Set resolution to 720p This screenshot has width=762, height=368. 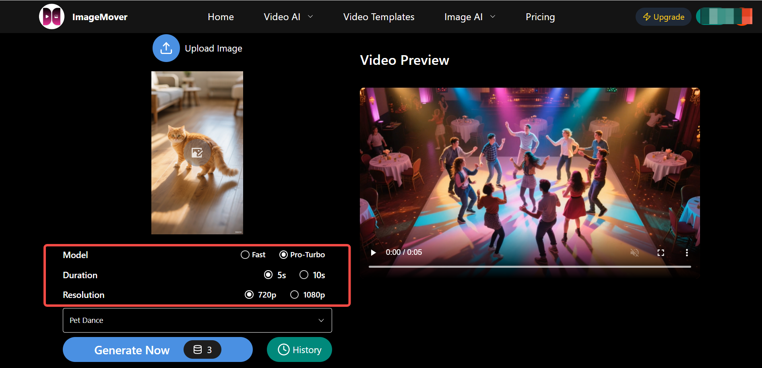pyautogui.click(x=260, y=295)
